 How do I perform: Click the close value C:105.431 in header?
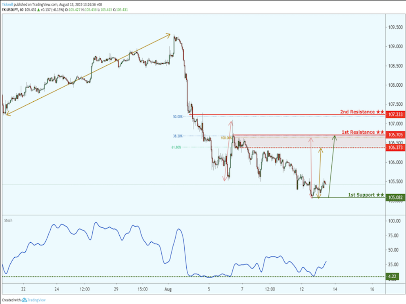pyautogui.click(x=120, y=9)
